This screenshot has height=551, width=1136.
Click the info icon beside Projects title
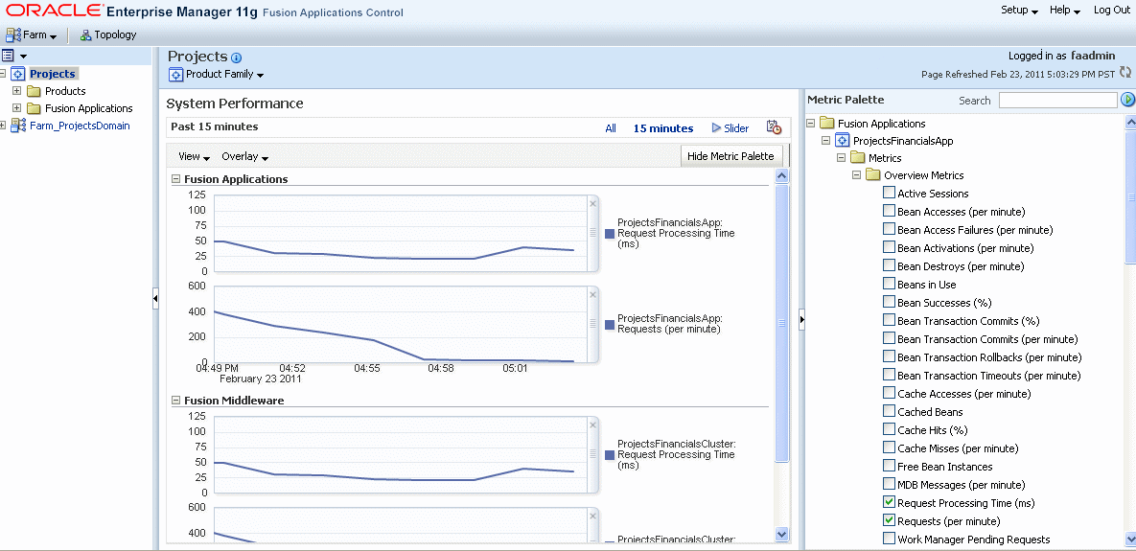tap(236, 57)
